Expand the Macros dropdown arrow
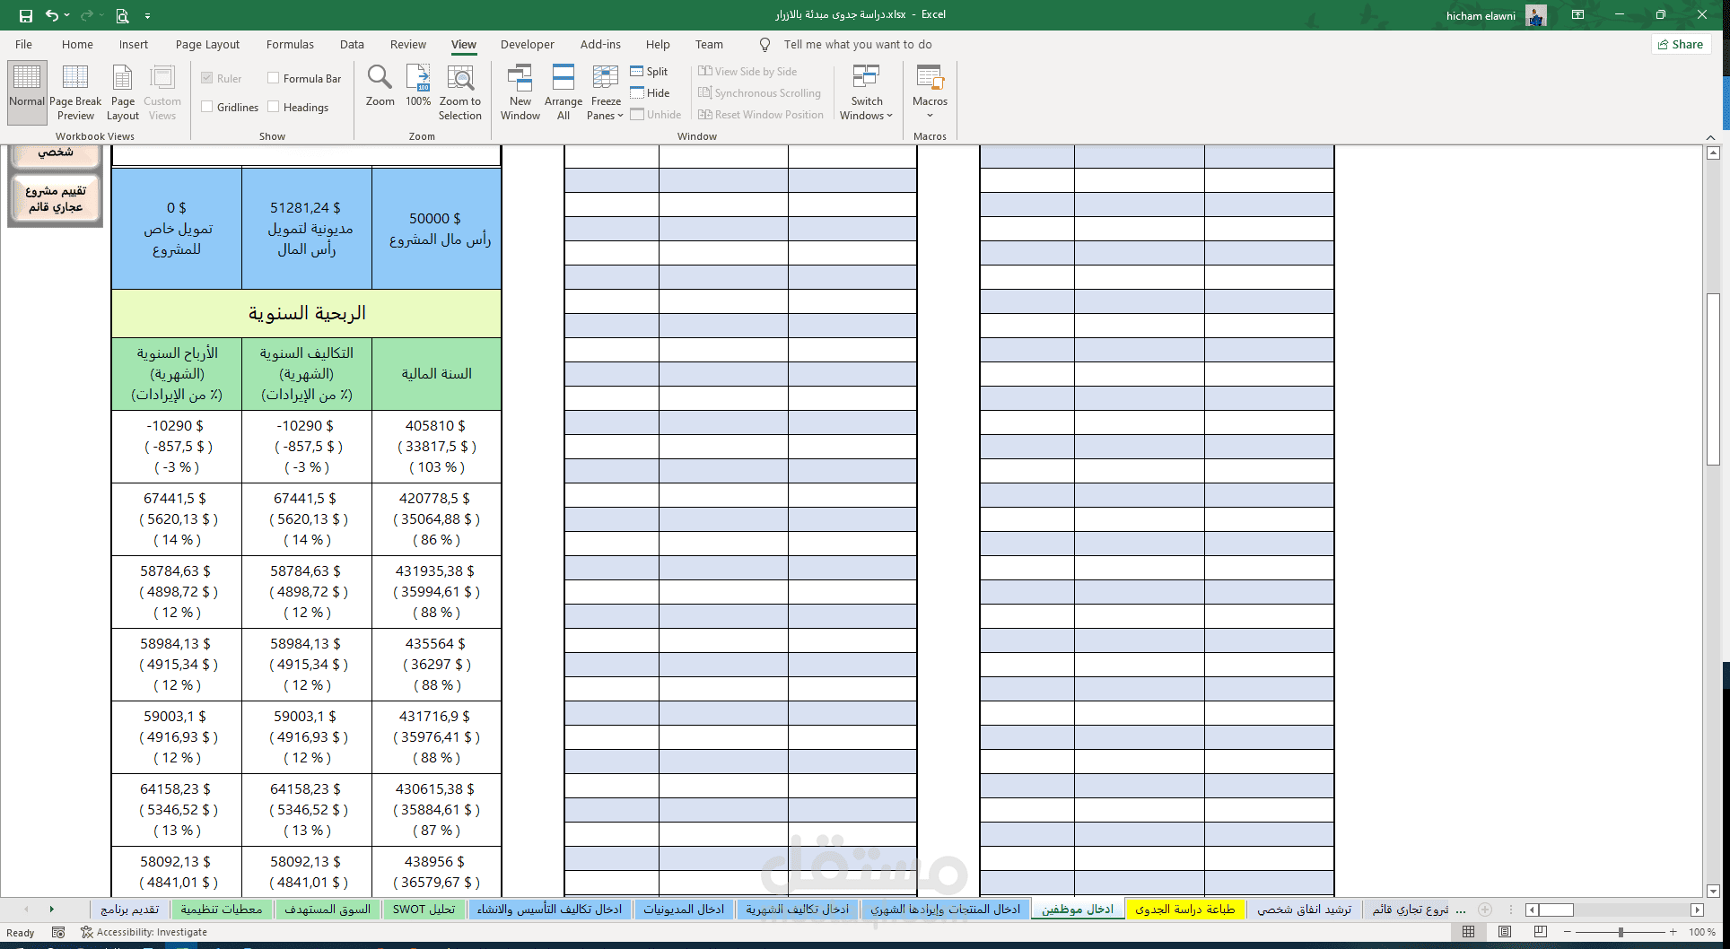 pyautogui.click(x=930, y=116)
